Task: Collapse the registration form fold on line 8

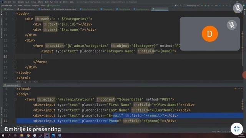Action: 15,100
